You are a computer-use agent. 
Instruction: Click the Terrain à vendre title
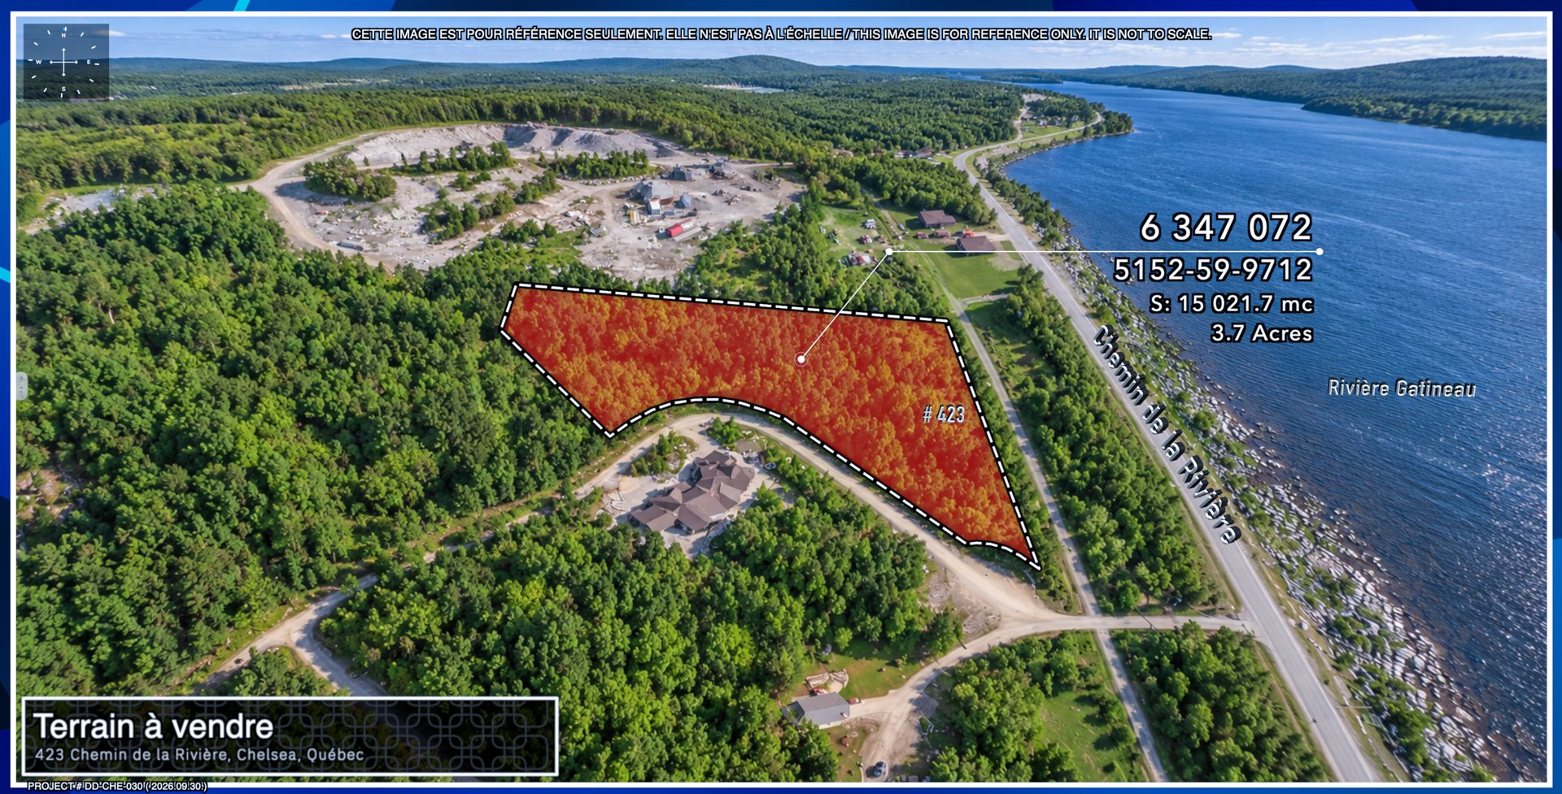click(x=154, y=726)
